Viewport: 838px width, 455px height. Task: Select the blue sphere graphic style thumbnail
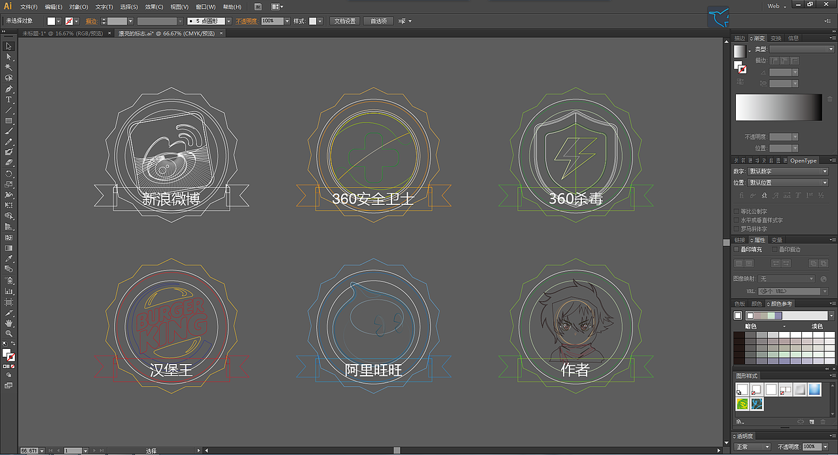point(814,389)
